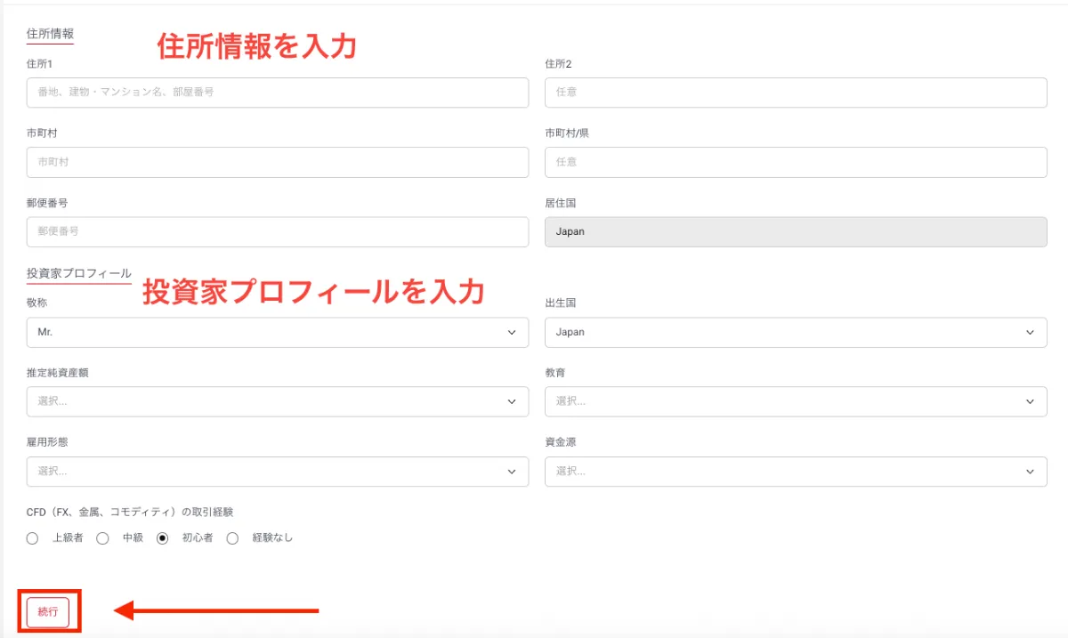Click inside the 市町村 (city) input field
This screenshot has width=1068, height=638.
pyautogui.click(x=278, y=162)
